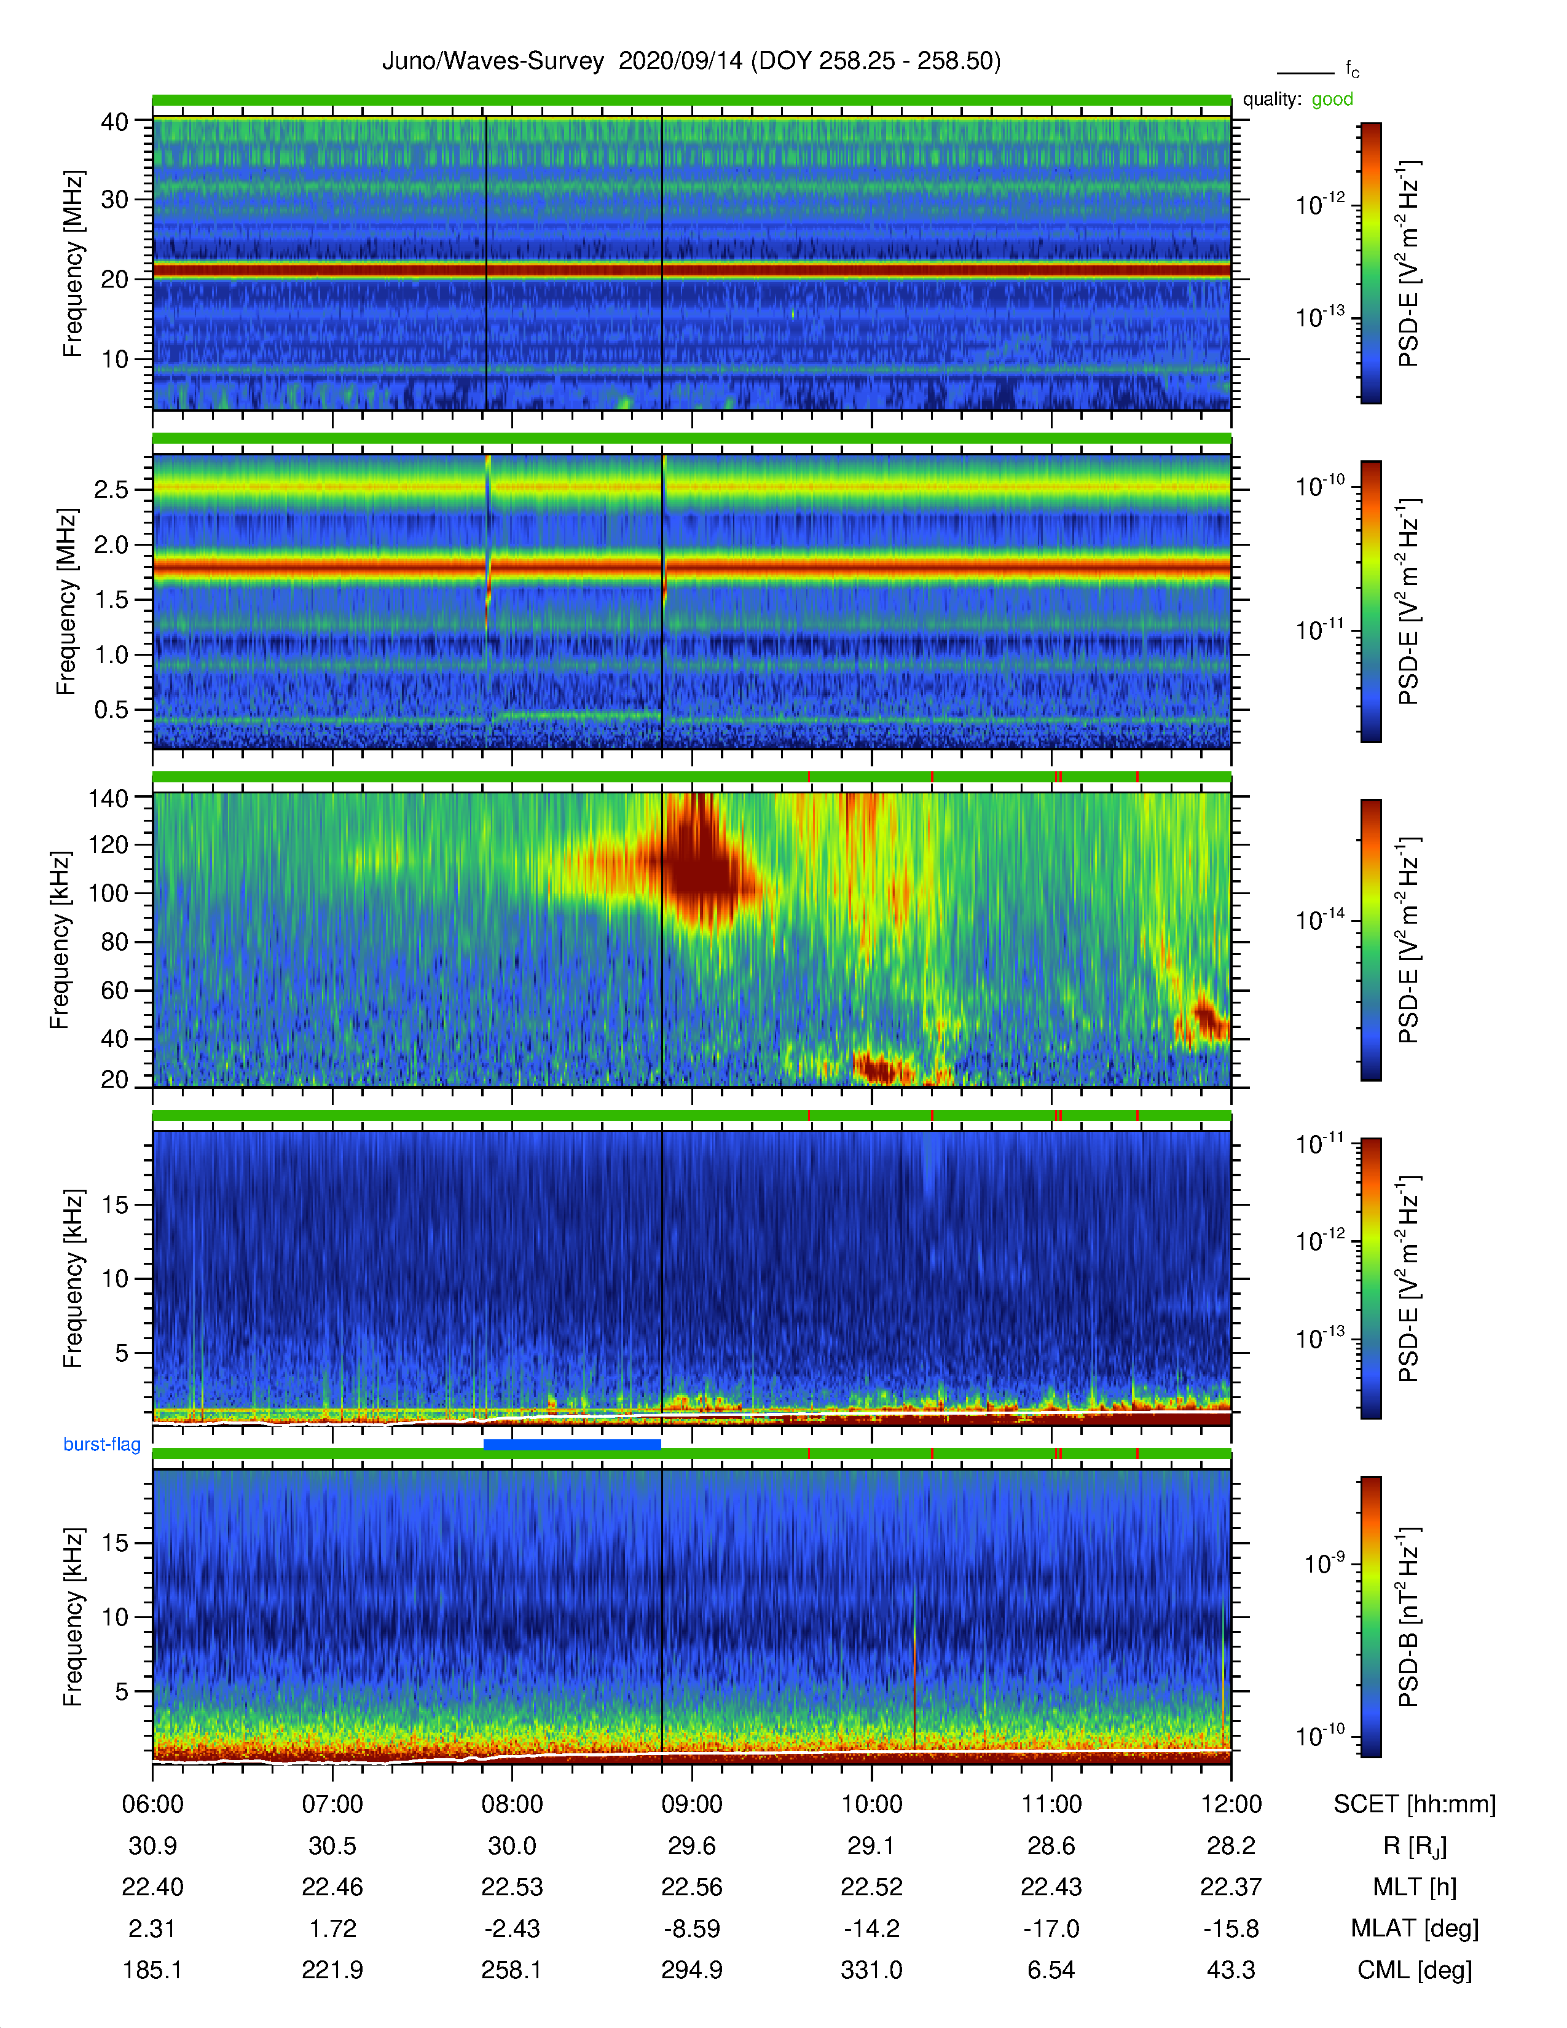Click the red emission patch near 40 kHz at right edge

[x=1204, y=1020]
